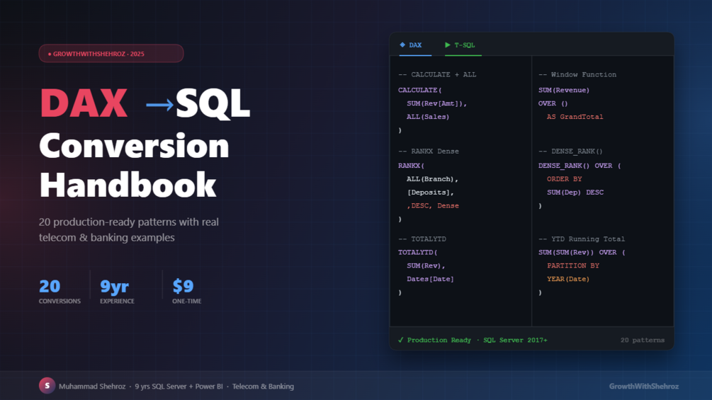
Task: Click the ',DESC, Dense' code line
Action: 433,205
